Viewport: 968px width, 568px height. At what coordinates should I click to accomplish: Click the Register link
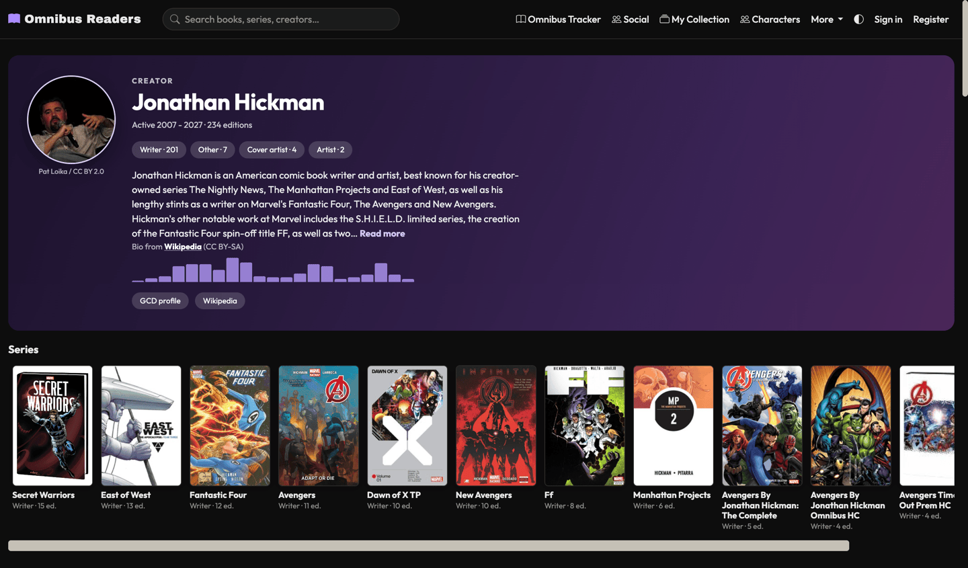[931, 19]
